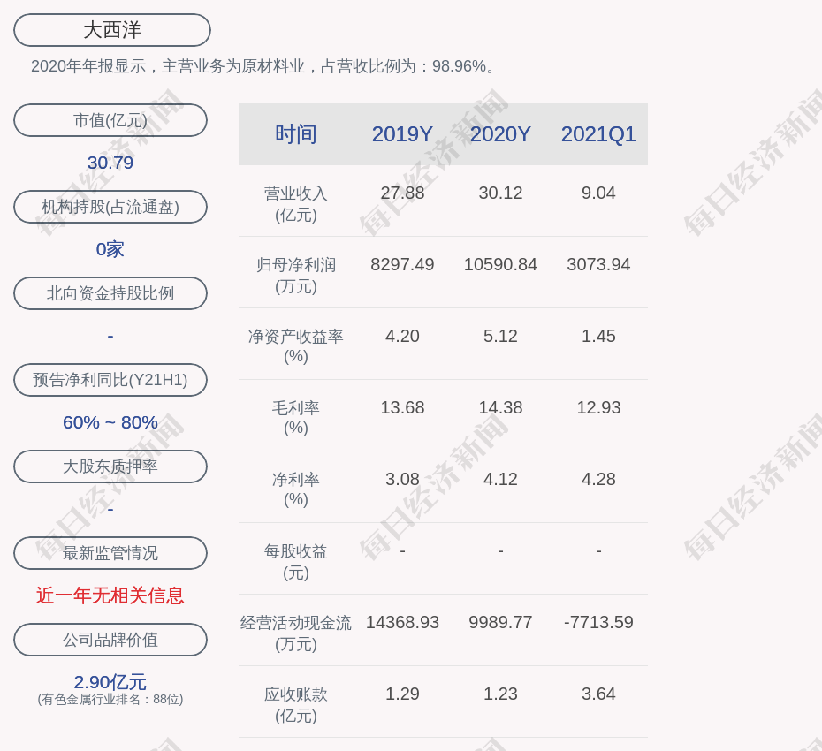Select the 2.90亿元 brand value

[110, 682]
